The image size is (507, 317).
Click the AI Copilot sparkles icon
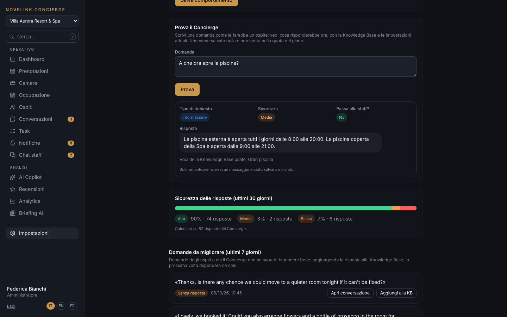point(13,177)
